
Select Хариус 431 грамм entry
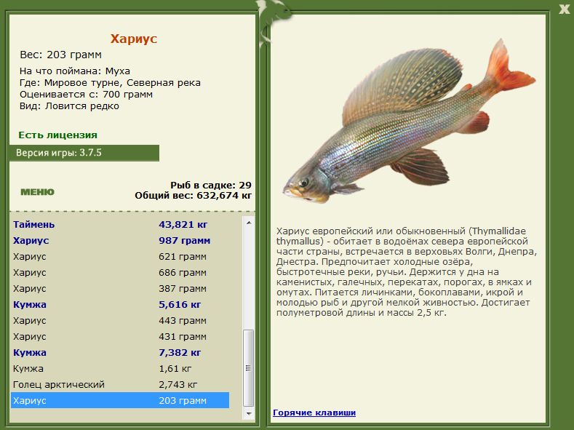point(120,337)
